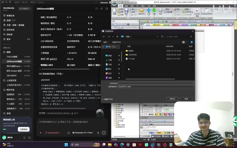Click the Back arrow in the save dialog
The image size is (237, 148).
pos(104,37)
